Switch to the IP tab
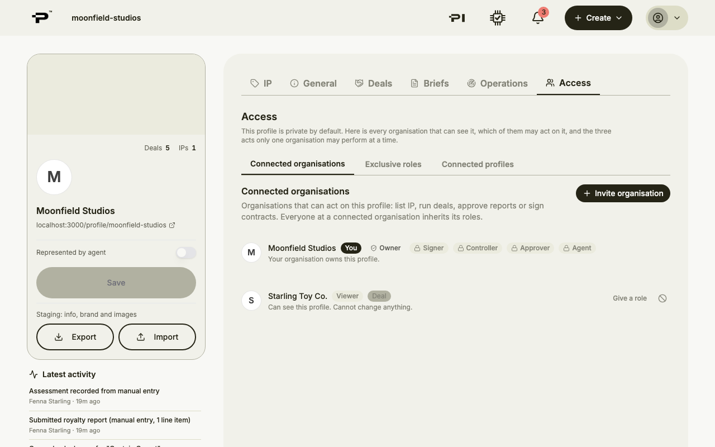The image size is (715, 447). 261,83
